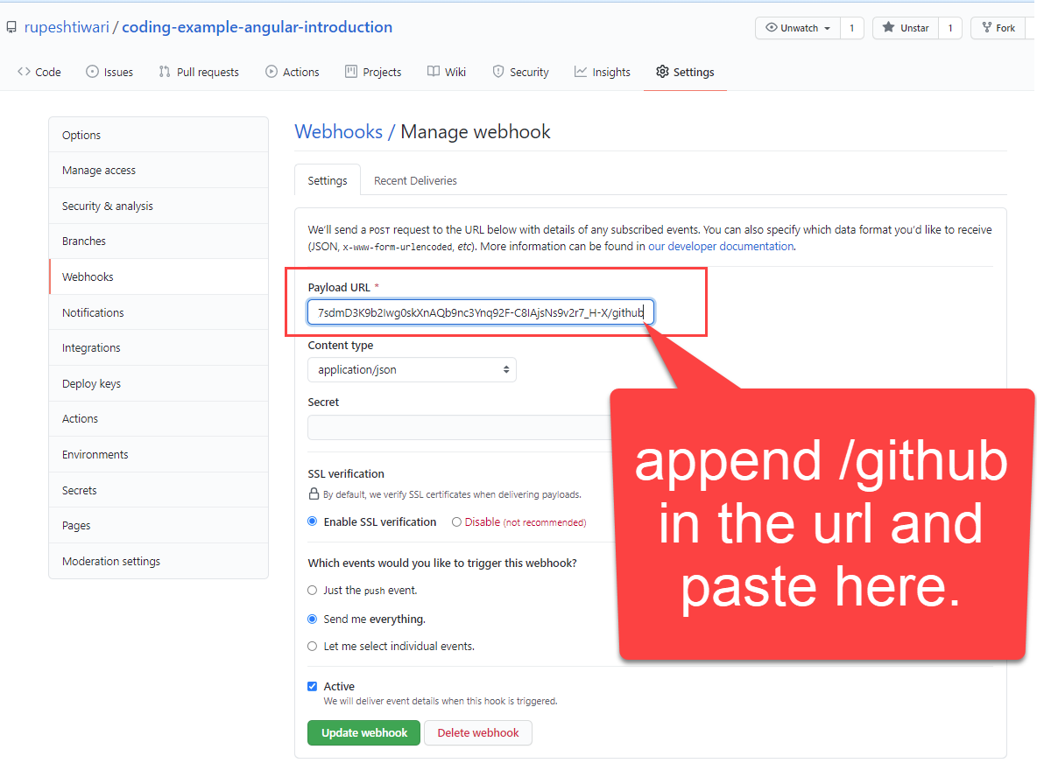This screenshot has width=1037, height=763.
Task: Select Disable SSL verification radio
Action: pyautogui.click(x=456, y=521)
